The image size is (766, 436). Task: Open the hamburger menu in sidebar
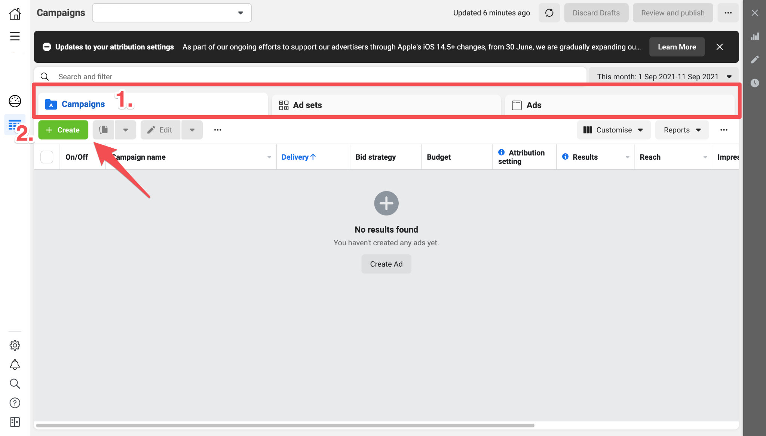coord(15,36)
